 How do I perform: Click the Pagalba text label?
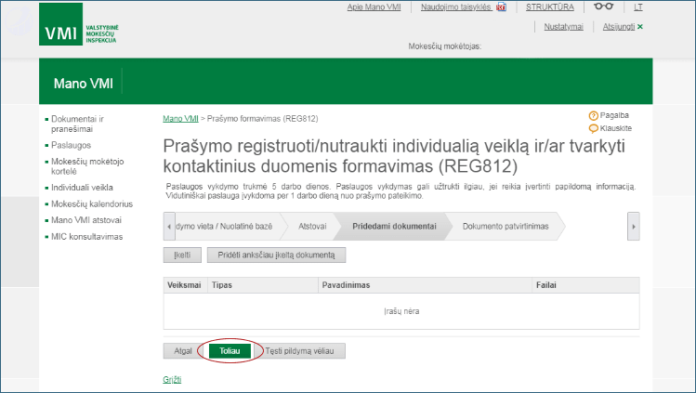[x=614, y=115]
